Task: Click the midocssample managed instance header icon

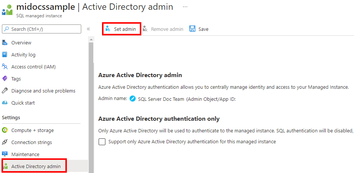Action: (7, 10)
